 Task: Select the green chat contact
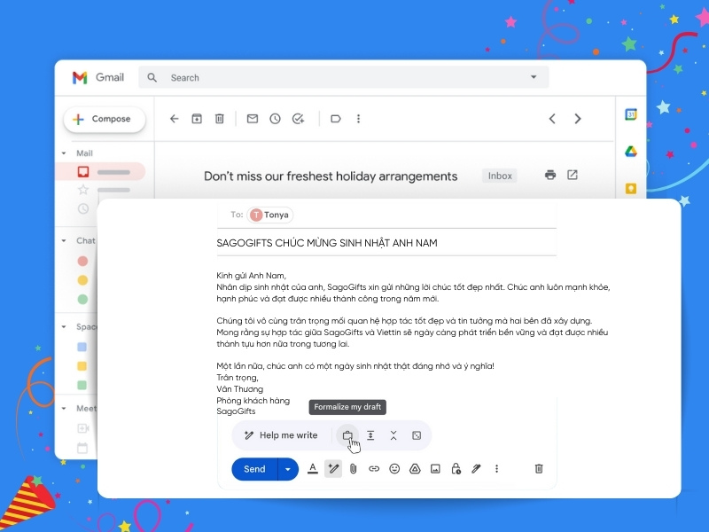[82, 300]
